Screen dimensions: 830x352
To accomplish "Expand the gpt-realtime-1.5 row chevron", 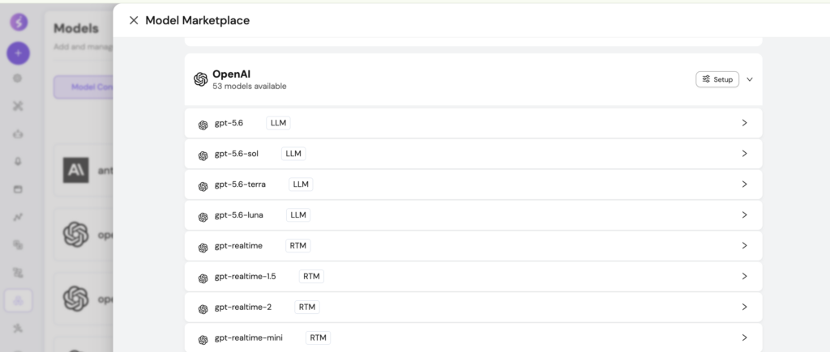I will click(744, 276).
